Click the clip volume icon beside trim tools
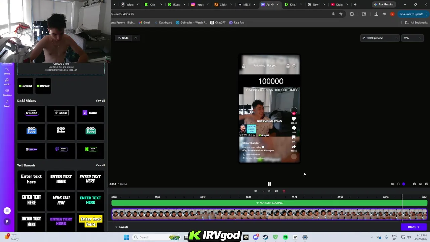 [x=276, y=191]
